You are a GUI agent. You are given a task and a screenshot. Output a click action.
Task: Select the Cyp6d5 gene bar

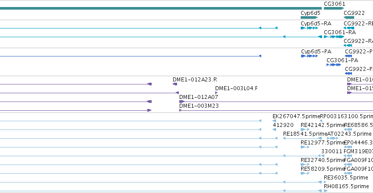pyautogui.click(x=309, y=18)
